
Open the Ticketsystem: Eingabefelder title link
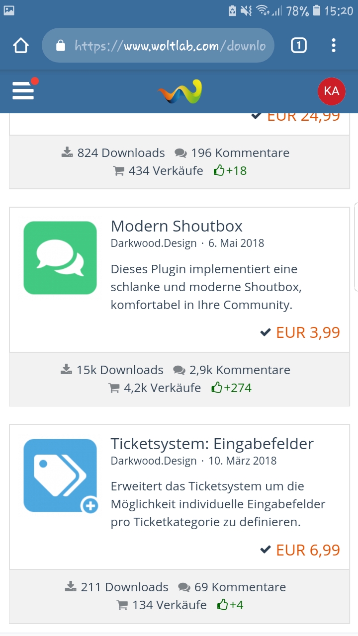pyautogui.click(x=212, y=444)
